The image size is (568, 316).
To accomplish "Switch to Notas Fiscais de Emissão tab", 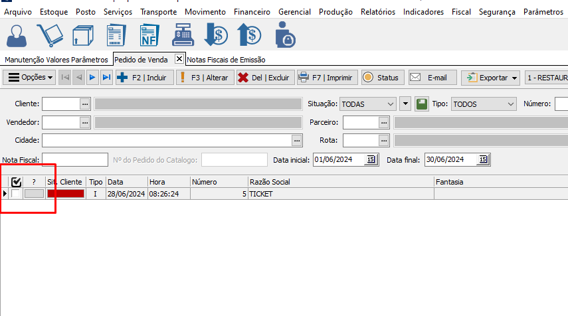I will pos(226,60).
